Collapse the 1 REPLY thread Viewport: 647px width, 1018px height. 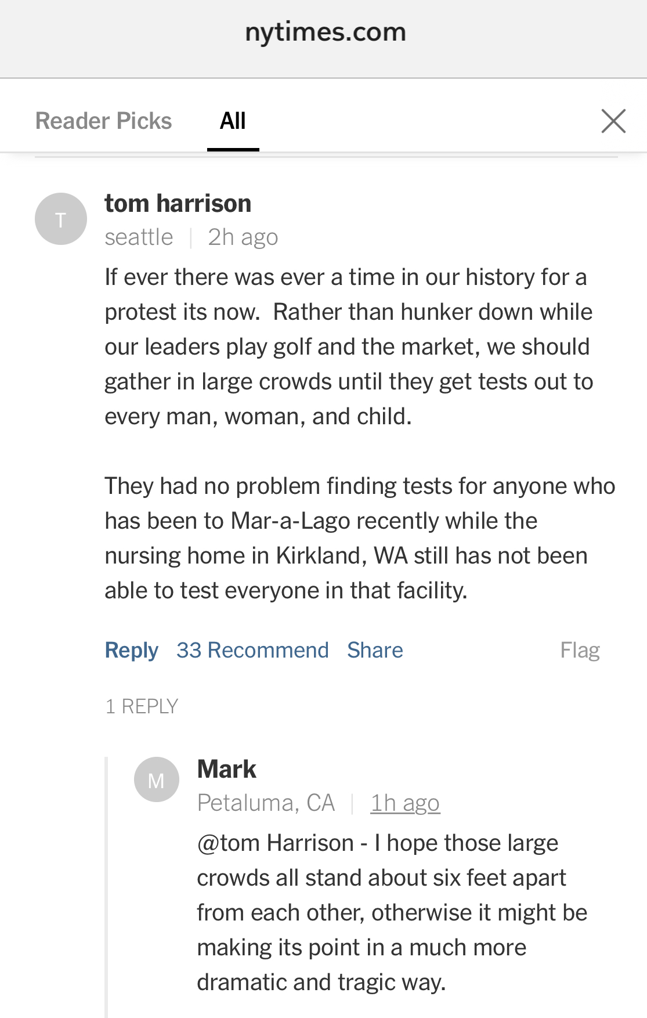[x=142, y=706]
